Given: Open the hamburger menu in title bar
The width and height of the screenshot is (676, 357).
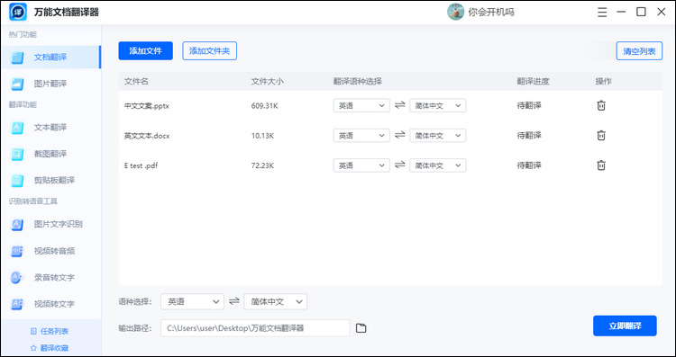Looking at the screenshot, I should (x=602, y=12).
